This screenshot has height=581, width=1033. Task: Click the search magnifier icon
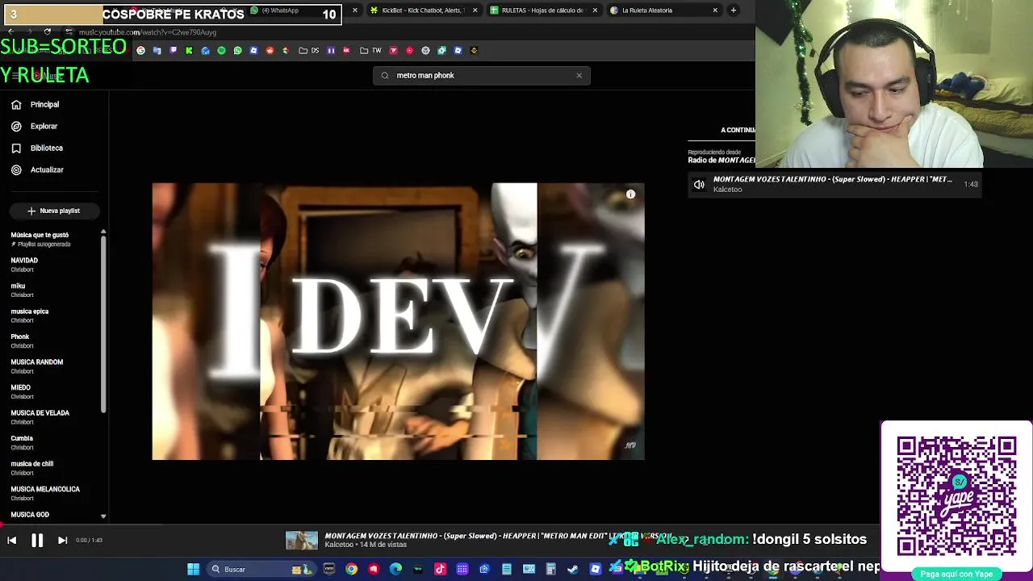[x=385, y=75]
